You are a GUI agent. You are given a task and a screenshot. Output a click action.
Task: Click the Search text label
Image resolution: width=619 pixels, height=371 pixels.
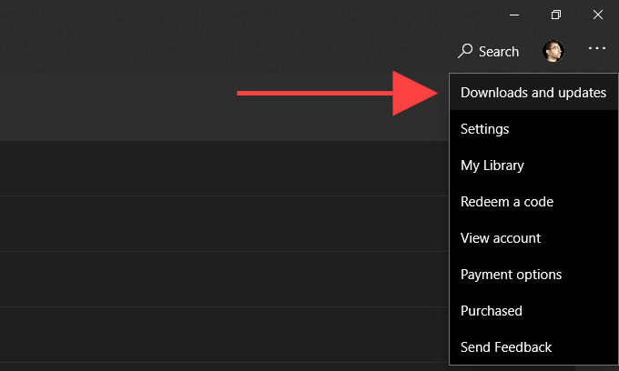tap(499, 52)
